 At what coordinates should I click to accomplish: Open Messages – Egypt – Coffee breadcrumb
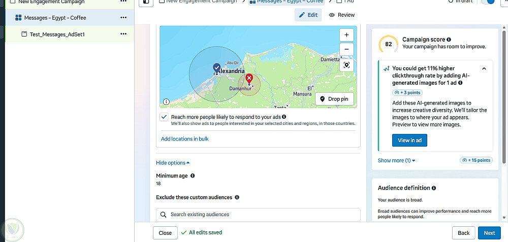coord(287,2)
